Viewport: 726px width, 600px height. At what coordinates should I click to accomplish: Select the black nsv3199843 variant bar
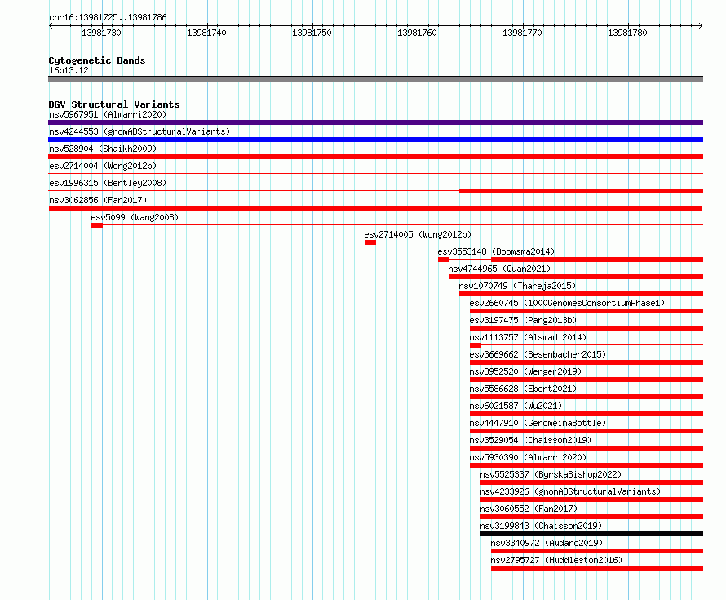point(591,534)
